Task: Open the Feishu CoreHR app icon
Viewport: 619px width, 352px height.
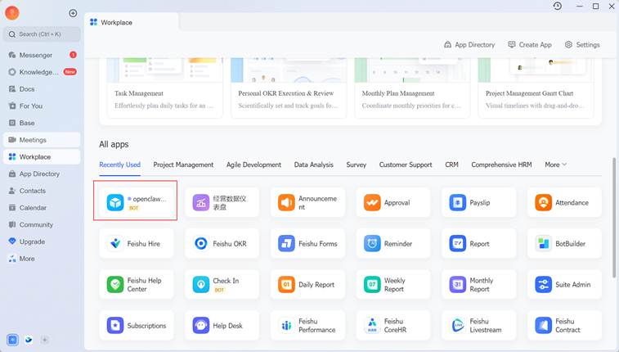Action: point(372,326)
